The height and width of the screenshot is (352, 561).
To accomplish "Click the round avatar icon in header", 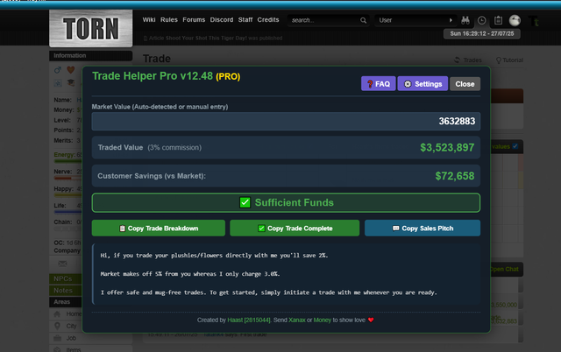I will pos(515,20).
